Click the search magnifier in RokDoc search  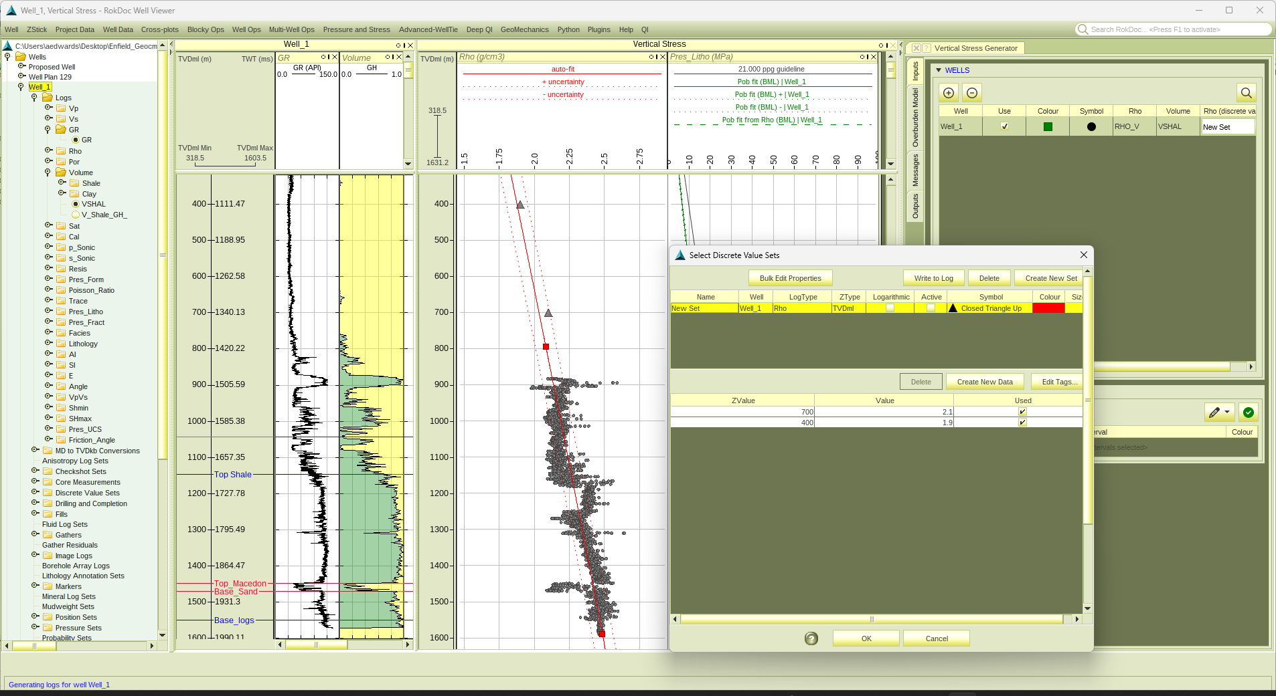1083,29
